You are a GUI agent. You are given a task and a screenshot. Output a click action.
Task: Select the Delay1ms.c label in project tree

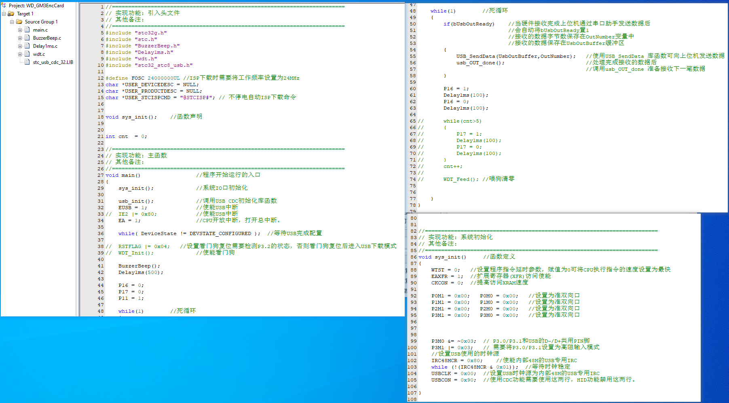tap(45, 46)
